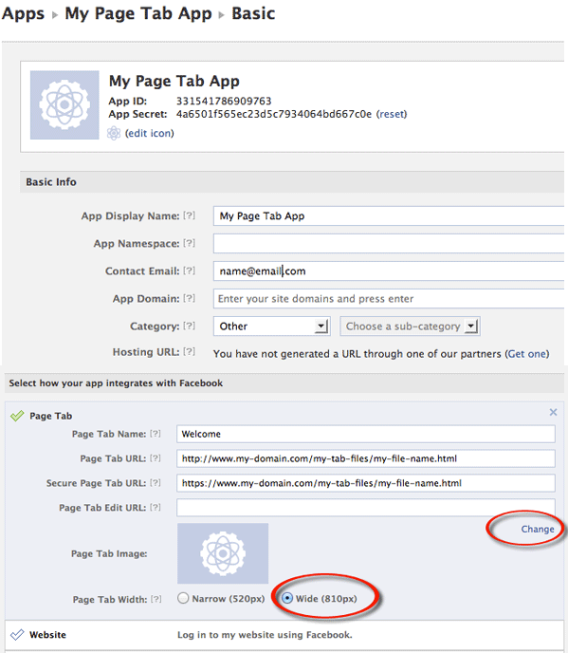Click the reset link for App Secret
The height and width of the screenshot is (653, 568).
click(392, 114)
